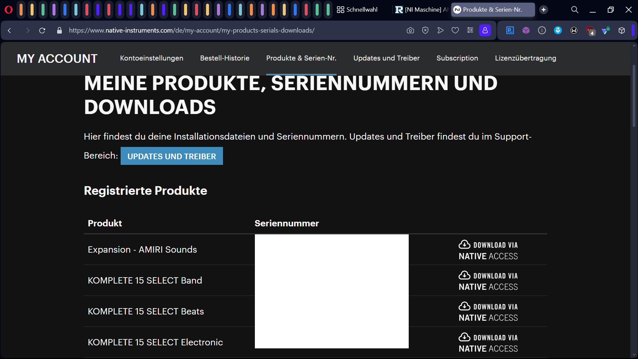Click the blue download-arrow extension icon
The height and width of the screenshot is (359, 638).
[558, 31]
